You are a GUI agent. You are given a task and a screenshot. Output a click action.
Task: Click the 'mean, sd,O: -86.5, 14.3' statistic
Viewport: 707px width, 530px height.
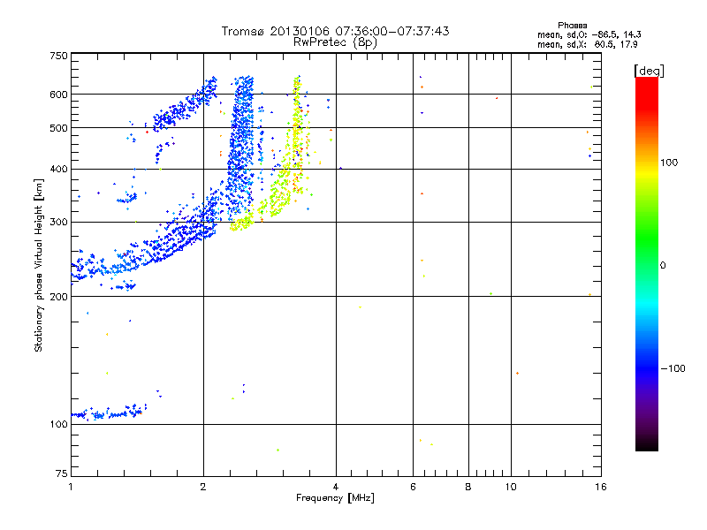coord(589,34)
